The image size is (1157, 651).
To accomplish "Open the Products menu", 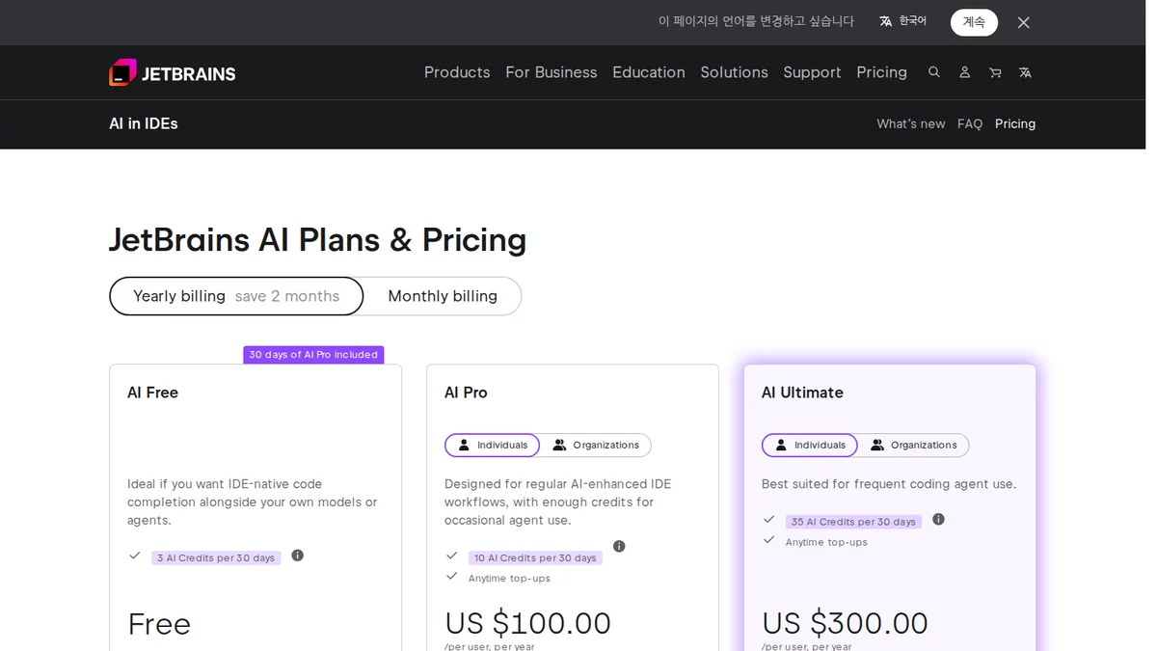I will pyautogui.click(x=457, y=72).
